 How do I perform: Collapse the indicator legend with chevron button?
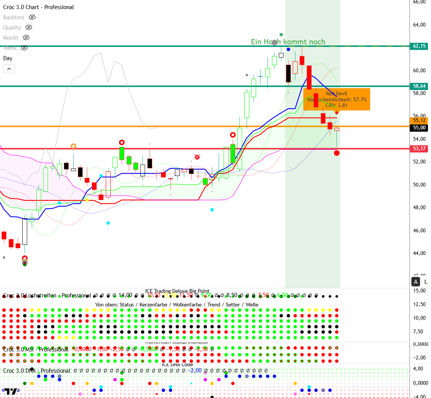click(9, 69)
